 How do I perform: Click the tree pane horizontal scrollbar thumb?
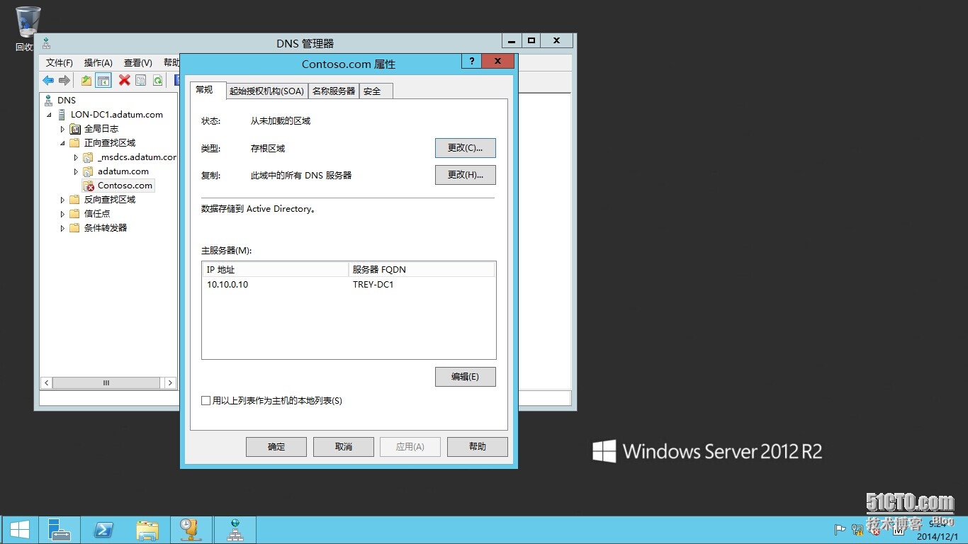point(106,382)
